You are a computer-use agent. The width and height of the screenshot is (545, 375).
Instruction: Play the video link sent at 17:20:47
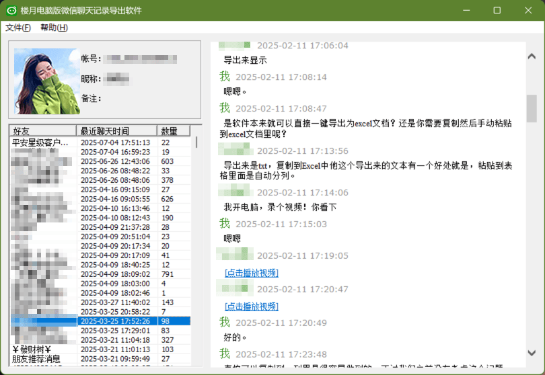252,306
